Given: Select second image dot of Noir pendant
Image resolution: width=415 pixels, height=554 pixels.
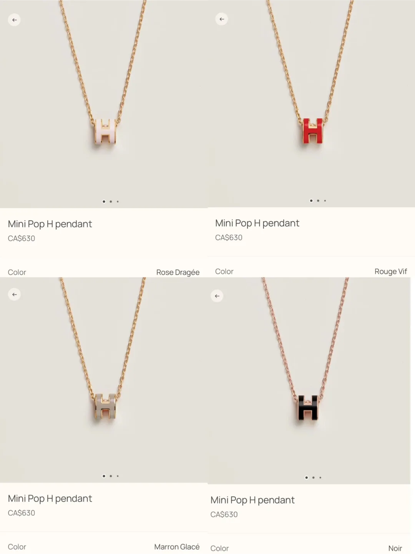Looking at the screenshot, I should (x=314, y=477).
